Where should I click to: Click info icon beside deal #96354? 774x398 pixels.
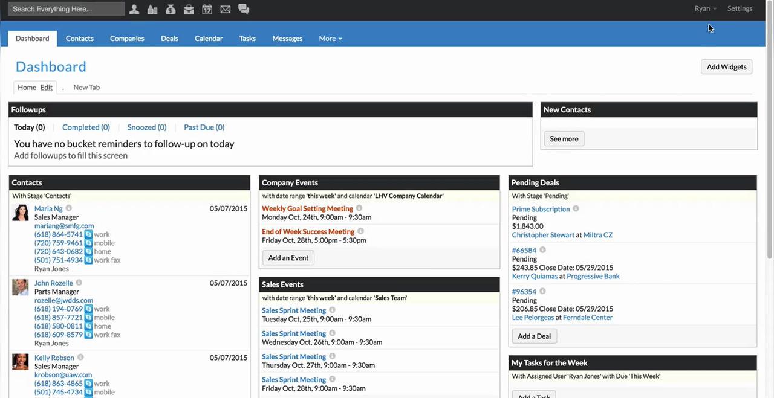(x=543, y=292)
